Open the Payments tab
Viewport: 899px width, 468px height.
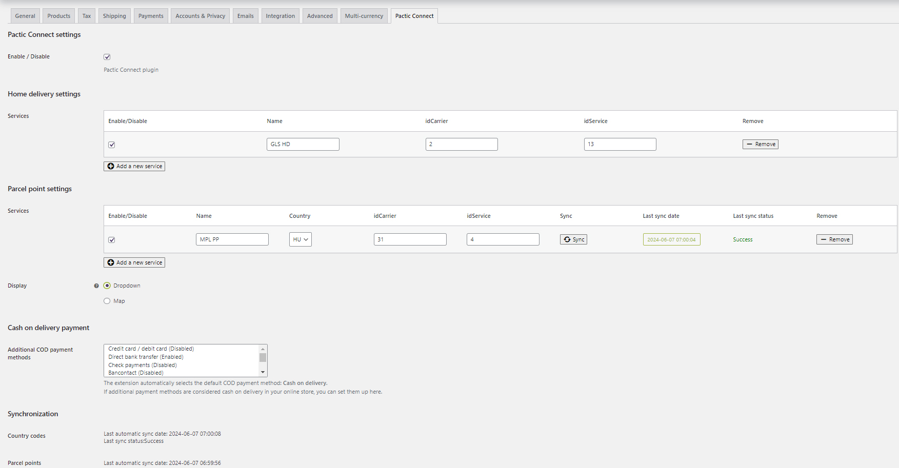tap(151, 16)
